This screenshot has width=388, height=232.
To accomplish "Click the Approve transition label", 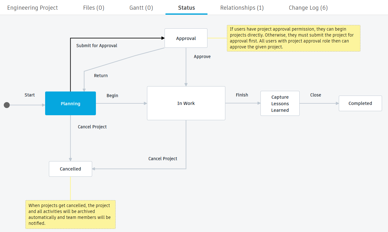I will click(202, 57).
